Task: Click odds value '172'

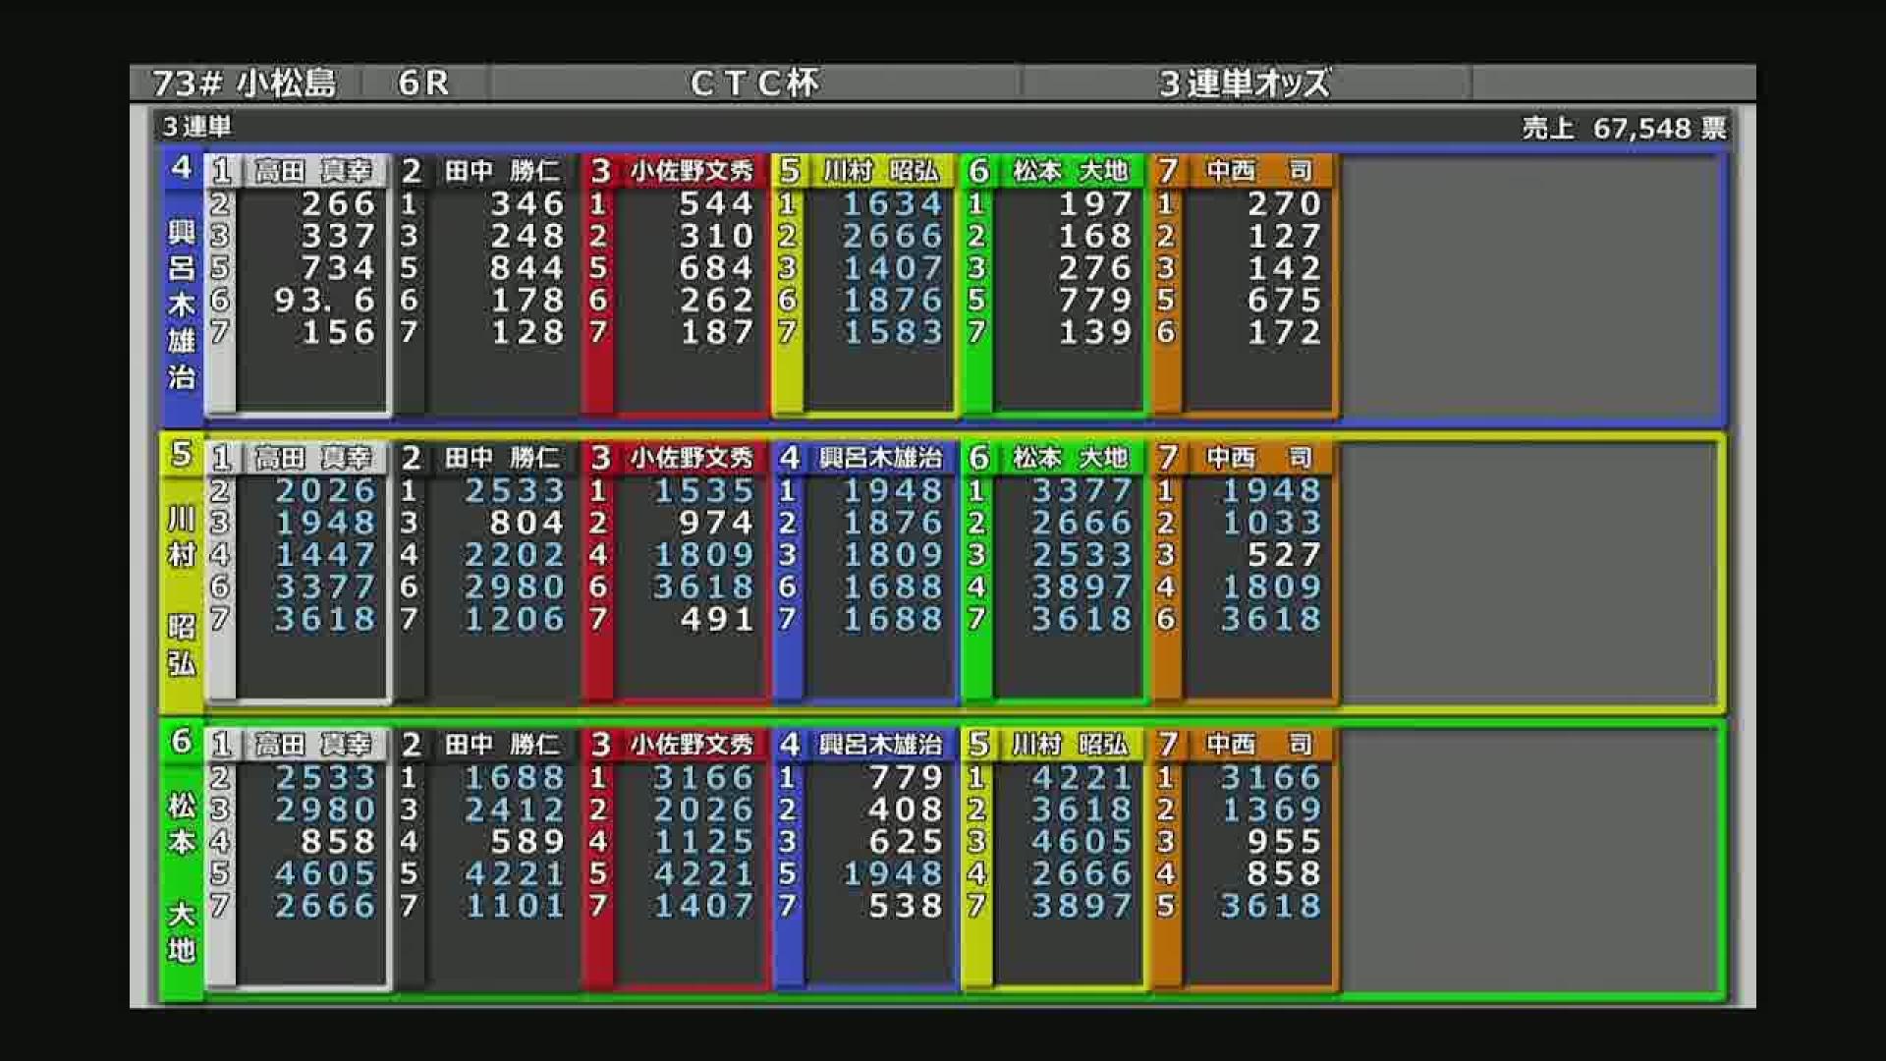Action: (1284, 333)
